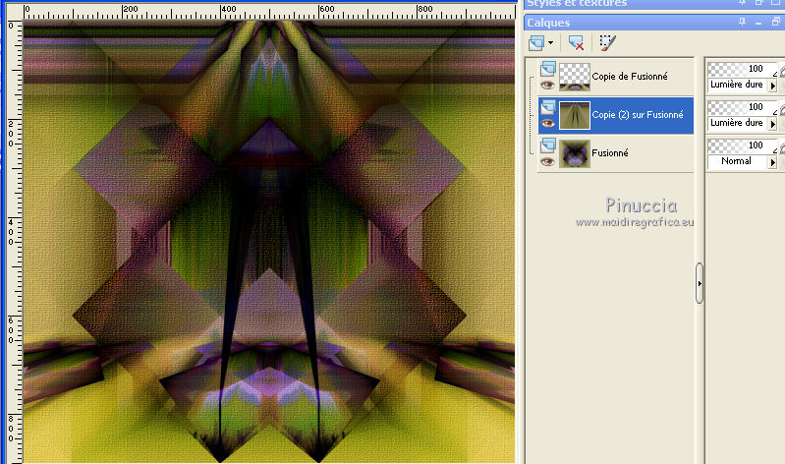Adjust opacity slider of Copie de Fusionné layer
Viewport: 785px width, 464px height.
(x=742, y=69)
